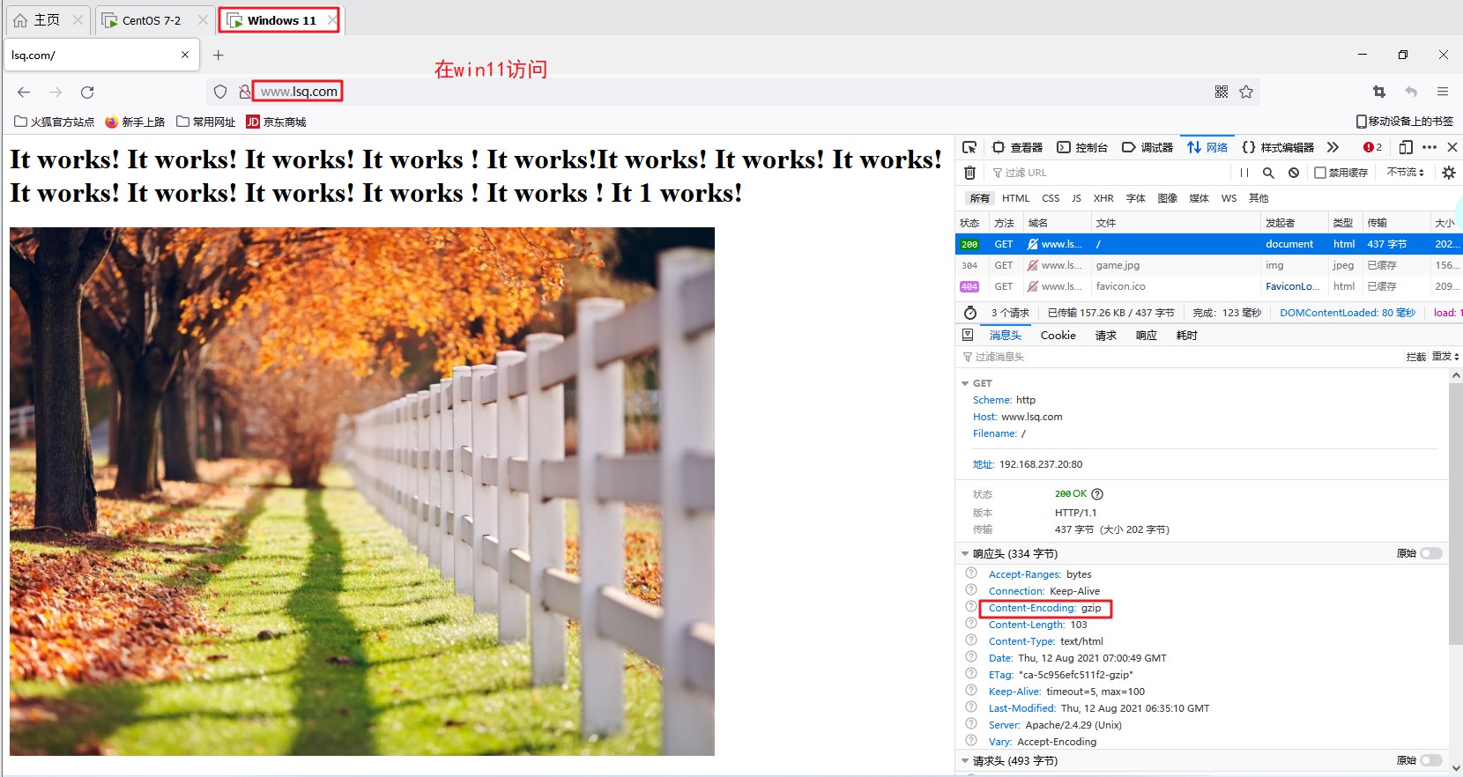The width and height of the screenshot is (1463, 777).
Task: Open help for the Server header
Action: pos(971,724)
